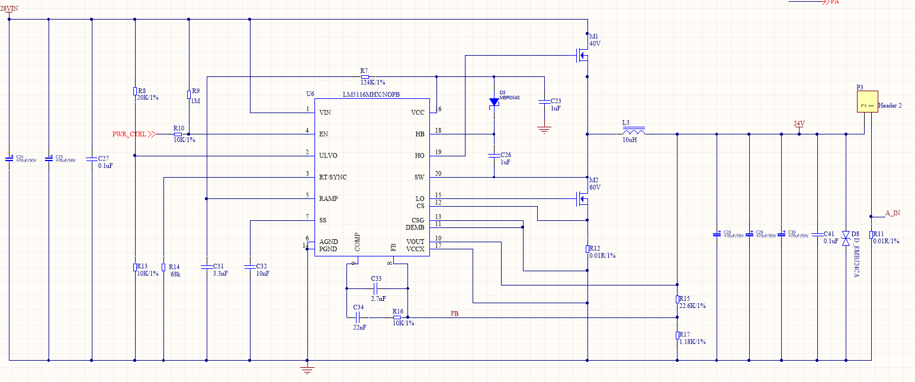Click the RAMP pin label
Screen dimensions: 915x382
coord(329,198)
